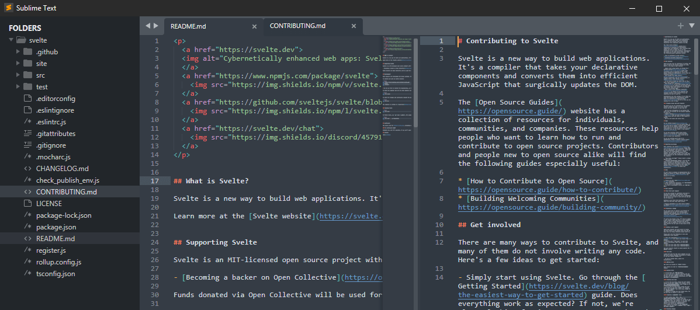The image size is (700, 310).
Task: Click the '## What is Svelte?' heading
Action: tap(211, 181)
